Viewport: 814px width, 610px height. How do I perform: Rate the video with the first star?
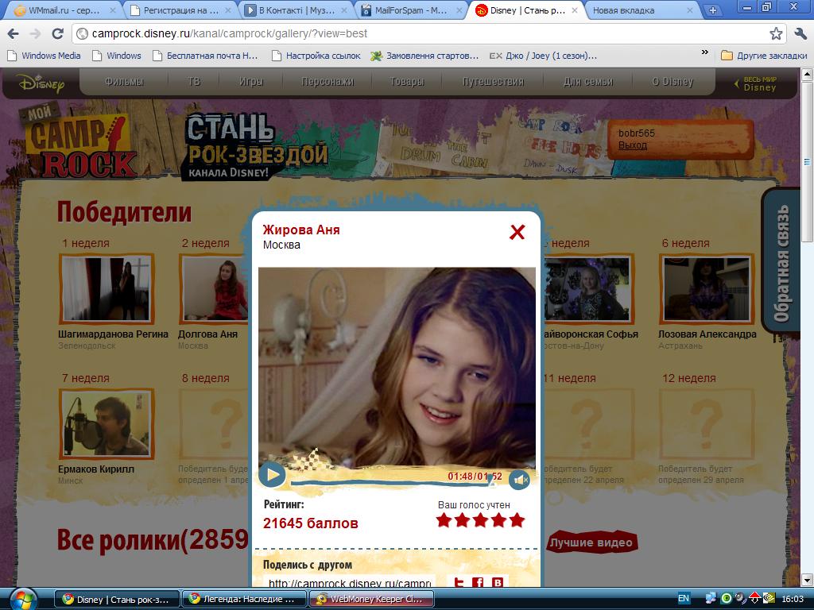click(444, 519)
